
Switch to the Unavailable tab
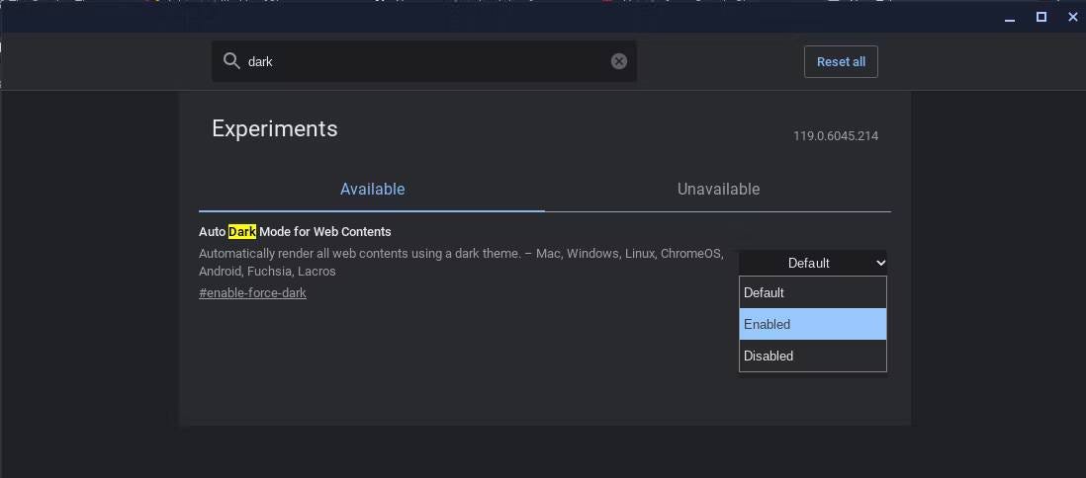718,190
